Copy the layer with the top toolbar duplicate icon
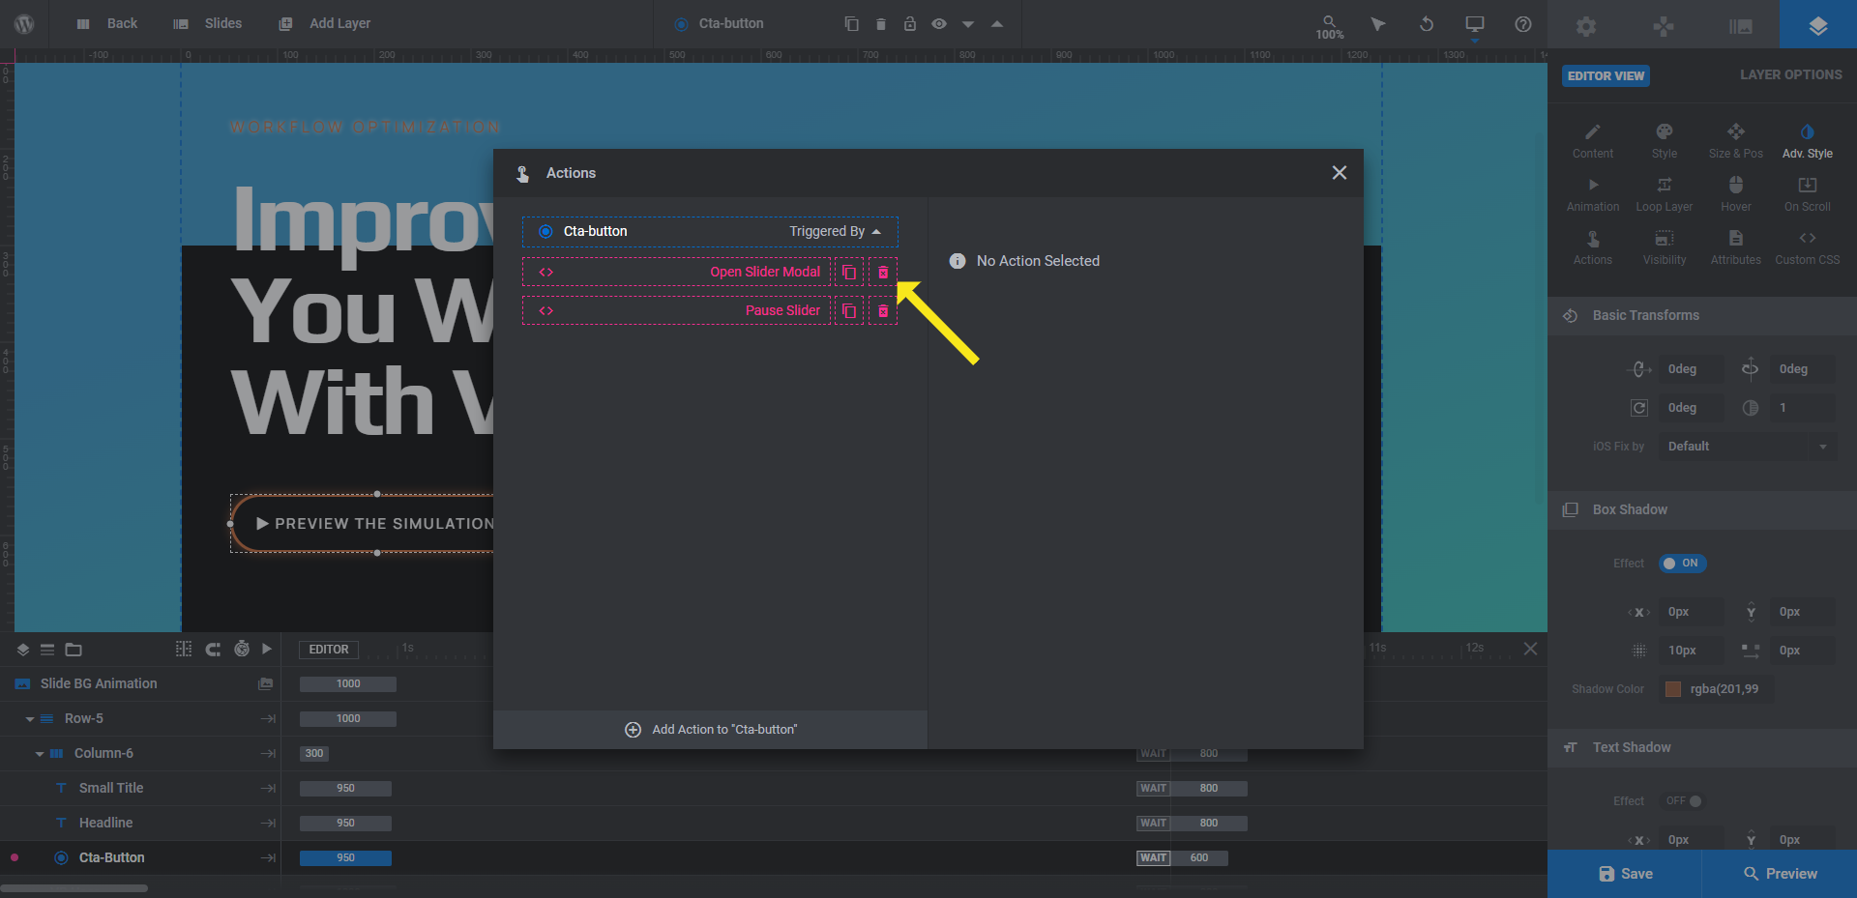 851,24
